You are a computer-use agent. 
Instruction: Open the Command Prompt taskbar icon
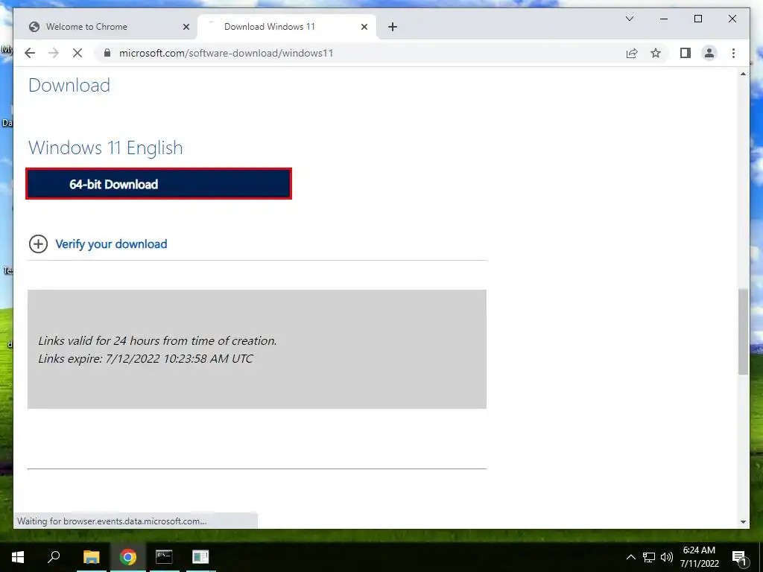[x=164, y=557]
